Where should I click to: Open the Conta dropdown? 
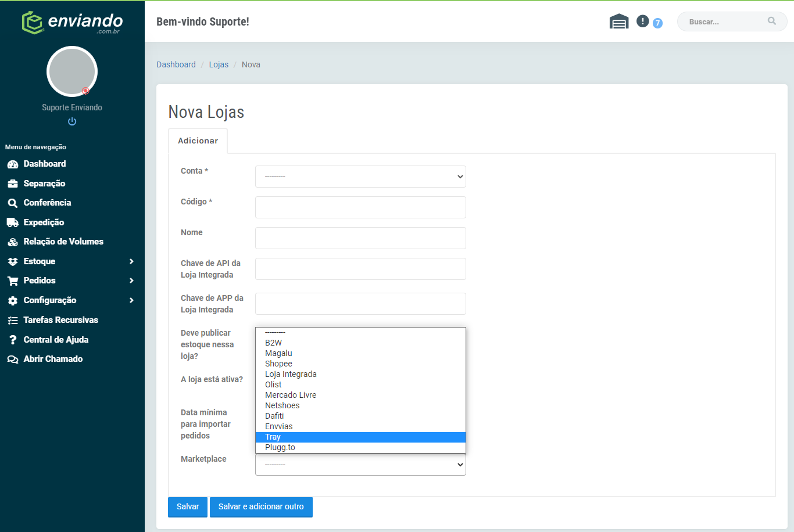(360, 177)
